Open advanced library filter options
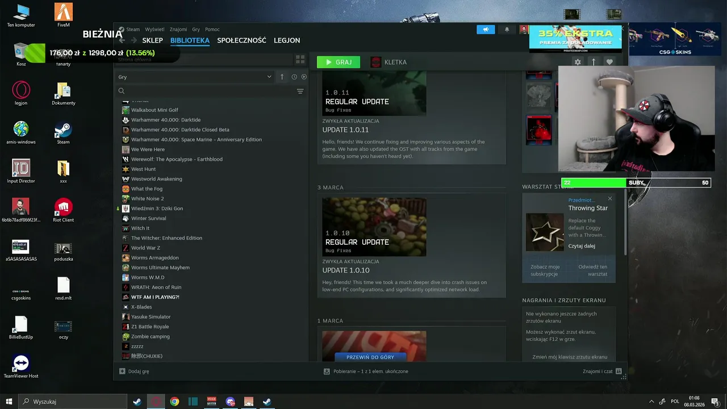Image resolution: width=727 pixels, height=409 pixels. tap(300, 91)
